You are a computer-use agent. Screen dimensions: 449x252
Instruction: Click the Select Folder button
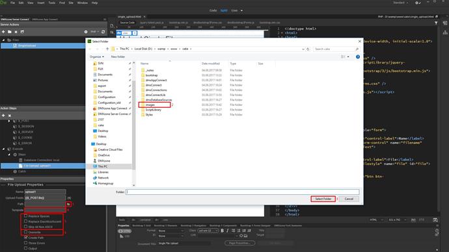pyautogui.click(x=323, y=199)
